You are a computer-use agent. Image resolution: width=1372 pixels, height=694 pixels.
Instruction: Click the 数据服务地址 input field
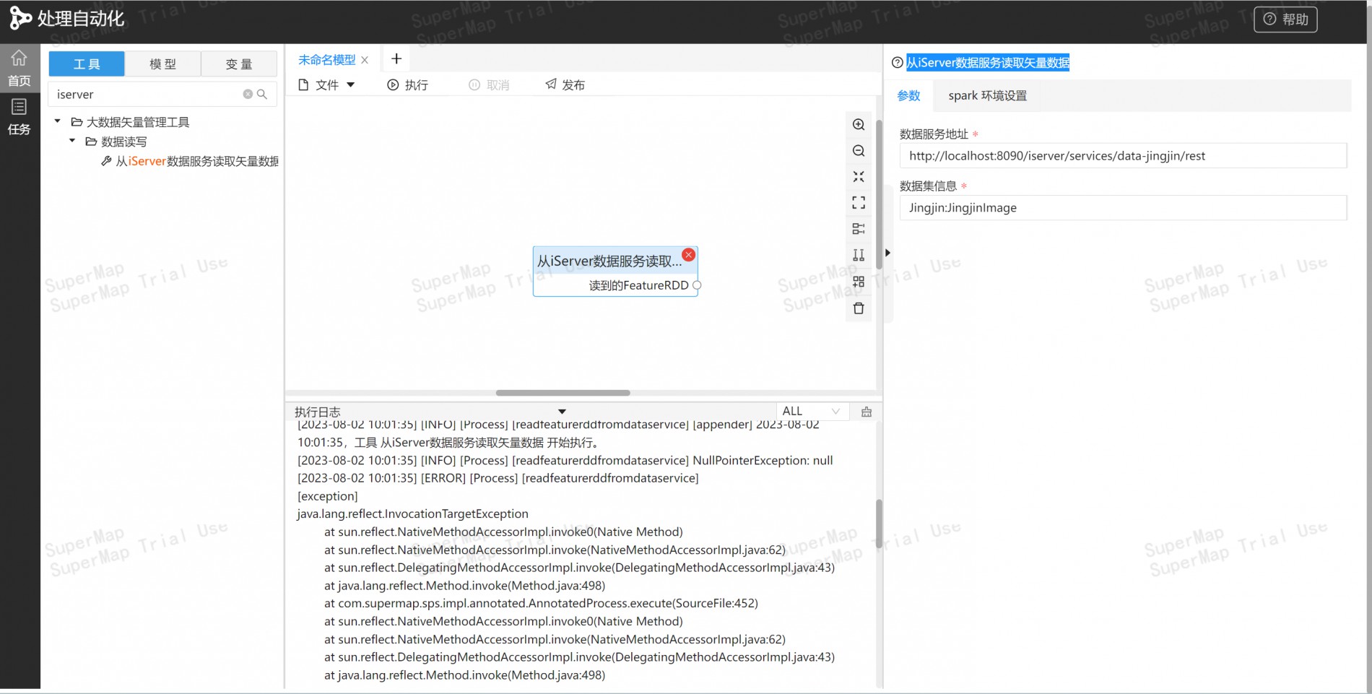point(1123,155)
